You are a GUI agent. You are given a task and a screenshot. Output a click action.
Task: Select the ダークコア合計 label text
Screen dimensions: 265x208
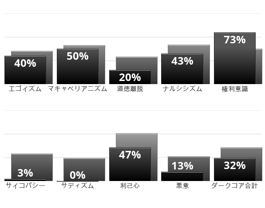click(x=234, y=185)
